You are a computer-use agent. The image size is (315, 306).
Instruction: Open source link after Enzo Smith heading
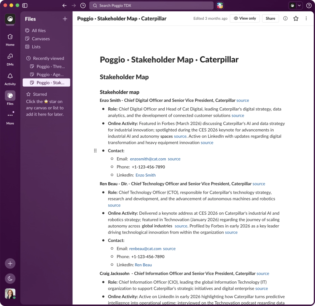coord(243,100)
